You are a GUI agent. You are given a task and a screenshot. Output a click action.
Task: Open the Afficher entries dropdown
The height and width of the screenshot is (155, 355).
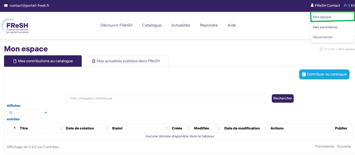pos(27,113)
